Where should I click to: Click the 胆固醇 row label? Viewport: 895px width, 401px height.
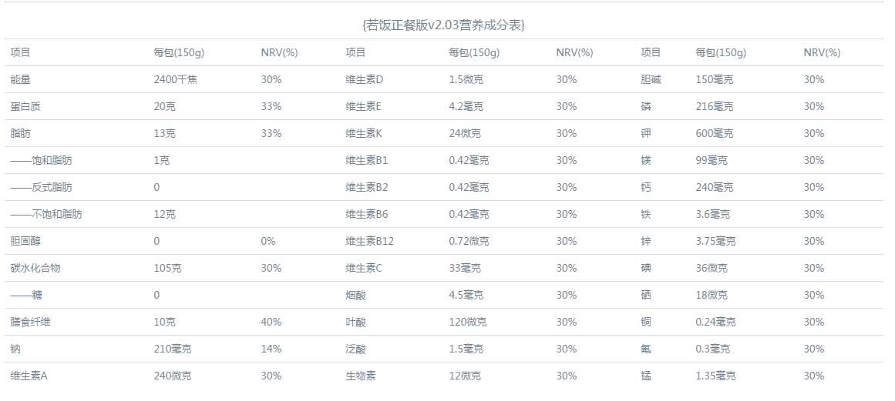coord(25,241)
